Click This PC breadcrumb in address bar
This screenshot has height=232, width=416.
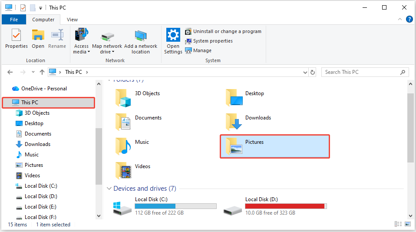(73, 72)
